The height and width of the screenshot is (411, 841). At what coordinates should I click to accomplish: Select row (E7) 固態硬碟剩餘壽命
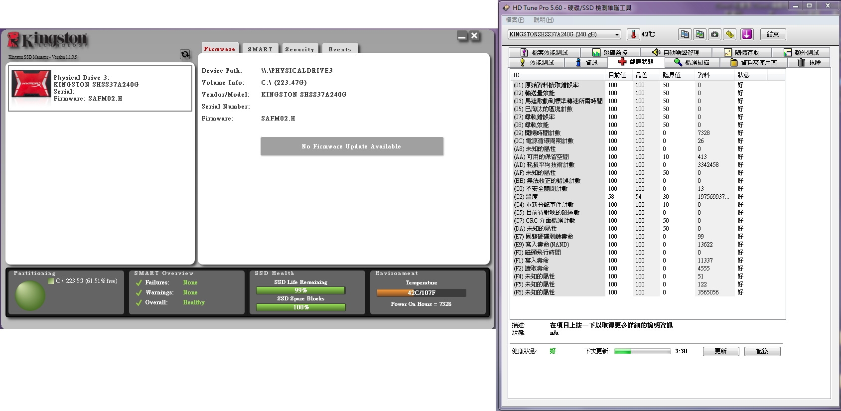pyautogui.click(x=647, y=237)
